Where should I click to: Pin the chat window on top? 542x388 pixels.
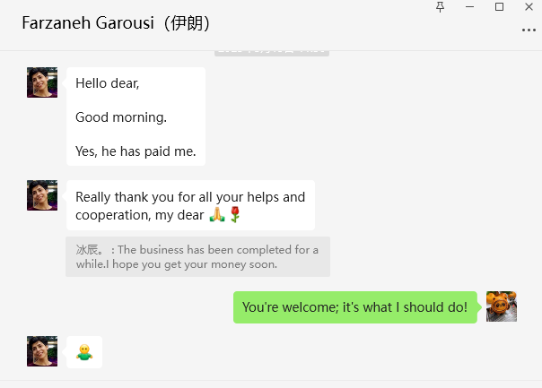point(440,7)
